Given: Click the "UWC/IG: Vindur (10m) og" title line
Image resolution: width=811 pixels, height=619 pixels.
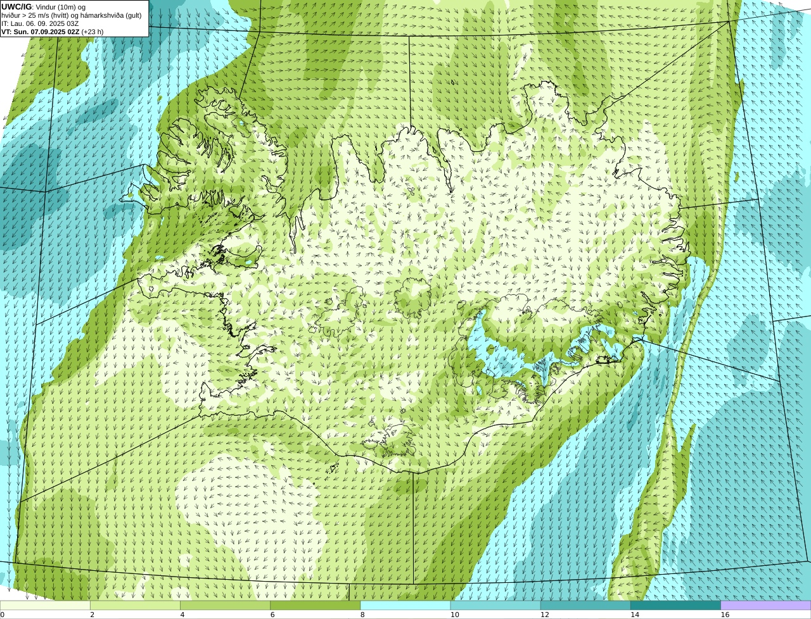Looking at the screenshot, I should coord(44,7).
